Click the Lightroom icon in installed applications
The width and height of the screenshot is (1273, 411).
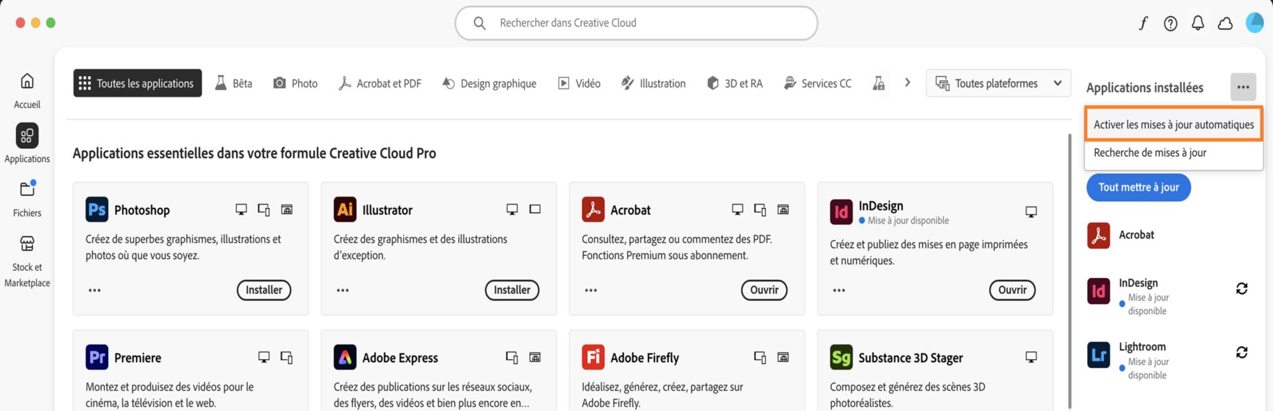coord(1099,355)
